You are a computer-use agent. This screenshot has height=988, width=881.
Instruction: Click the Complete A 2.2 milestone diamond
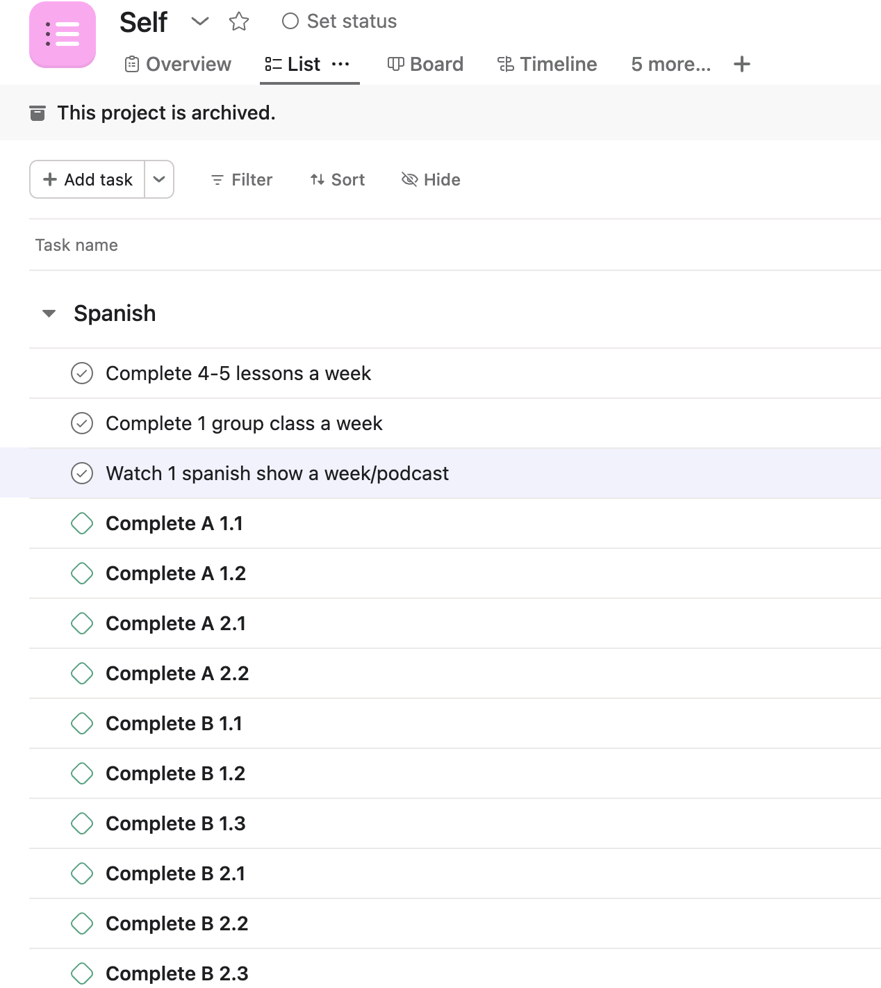tap(82, 673)
